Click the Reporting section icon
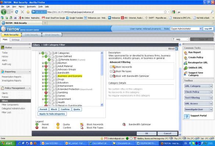This screenshot has width=215, height=146. click(x=3, y=72)
